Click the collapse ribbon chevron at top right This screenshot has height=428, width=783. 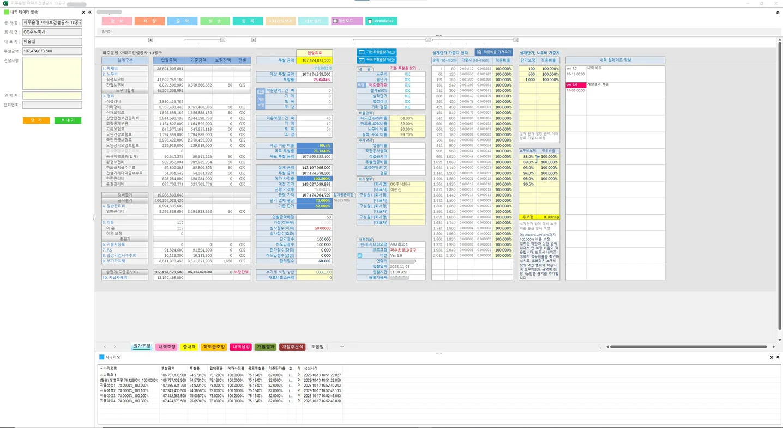(778, 12)
